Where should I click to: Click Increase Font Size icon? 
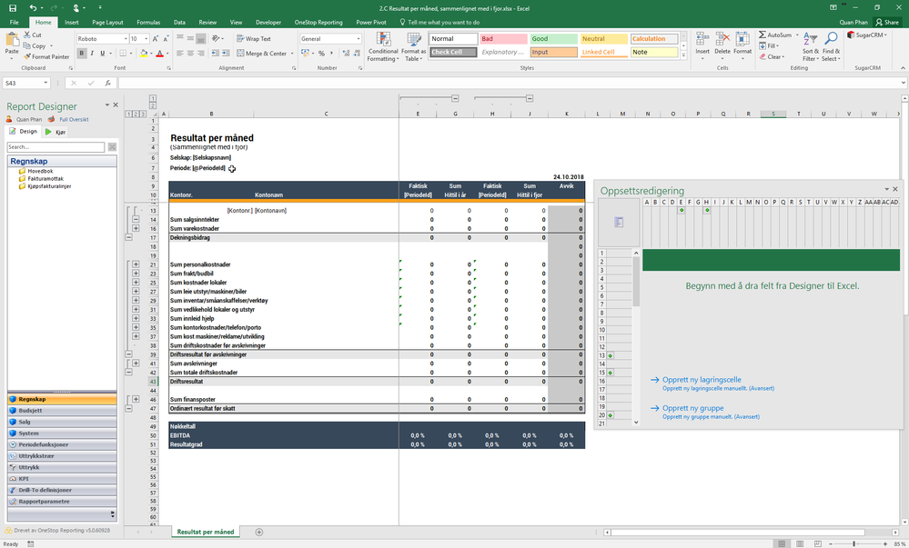pyautogui.click(x=156, y=39)
